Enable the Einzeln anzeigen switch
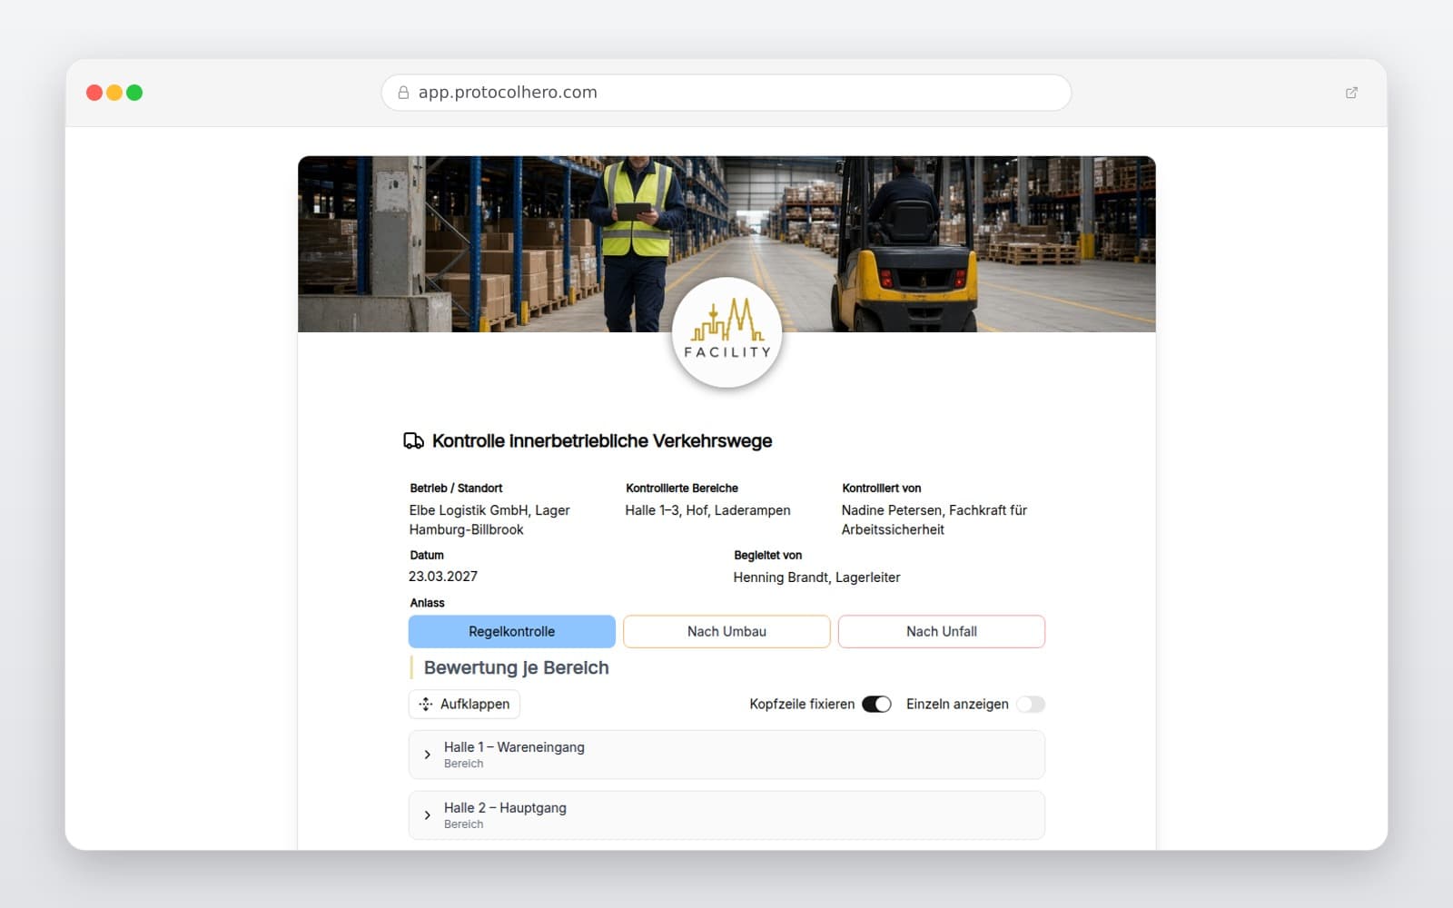The height and width of the screenshot is (908, 1453). tap(1031, 705)
